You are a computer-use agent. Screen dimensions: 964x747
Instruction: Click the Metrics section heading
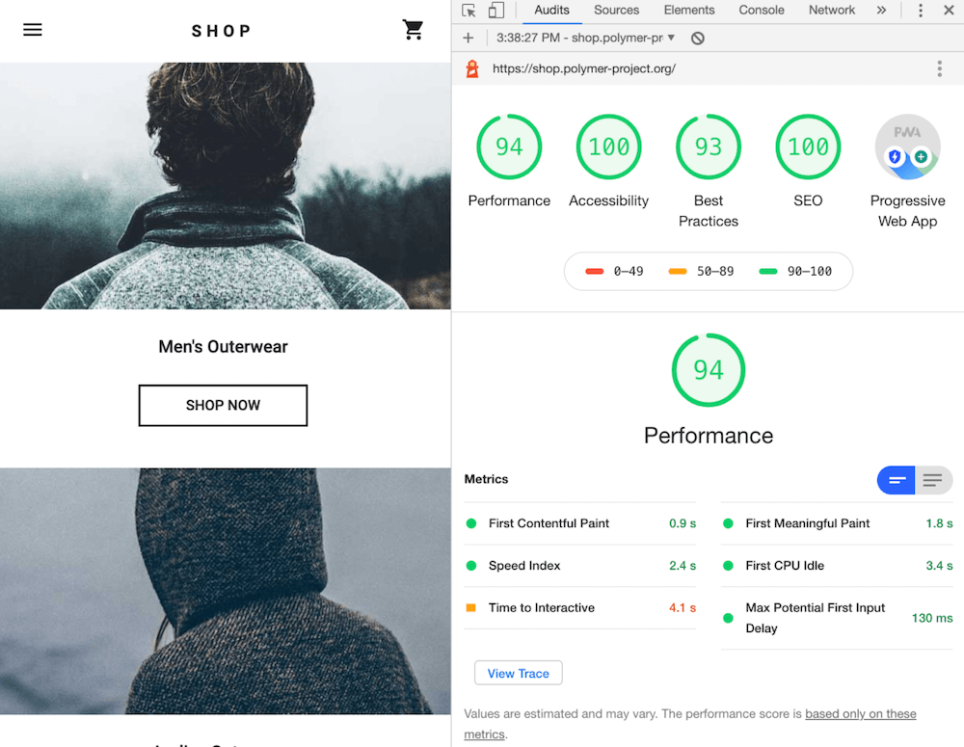point(486,479)
